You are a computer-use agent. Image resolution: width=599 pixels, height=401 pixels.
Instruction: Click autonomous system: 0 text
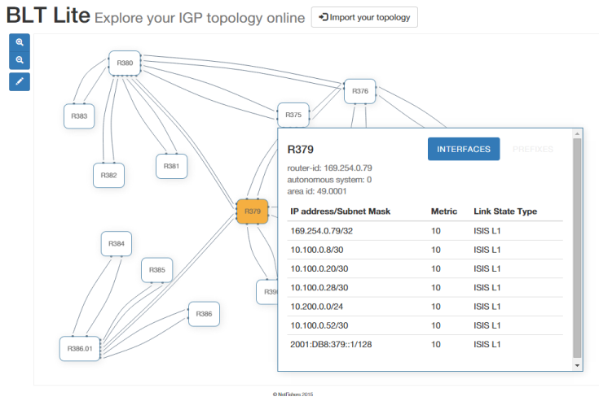pos(329,180)
